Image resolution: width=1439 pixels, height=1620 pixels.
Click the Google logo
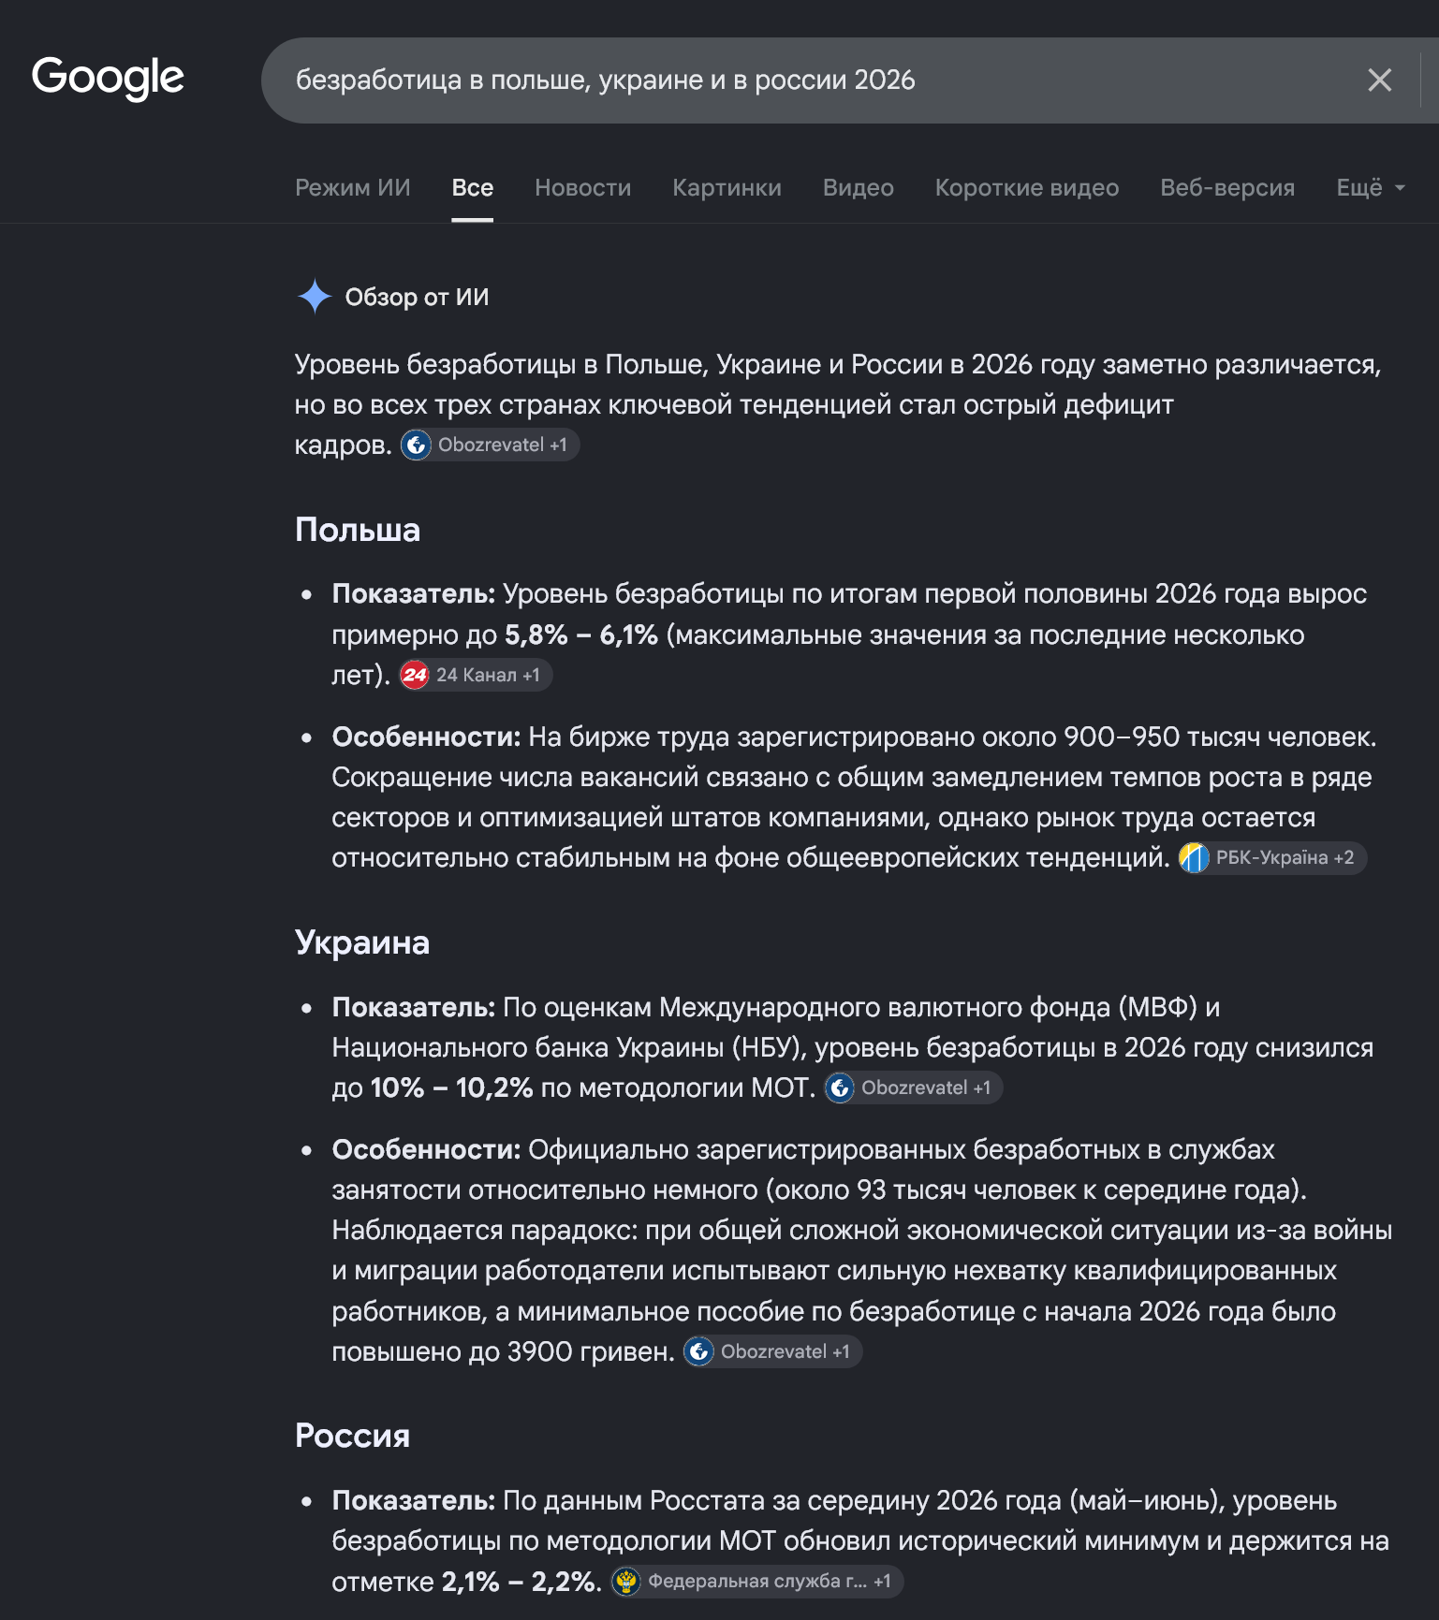[108, 79]
